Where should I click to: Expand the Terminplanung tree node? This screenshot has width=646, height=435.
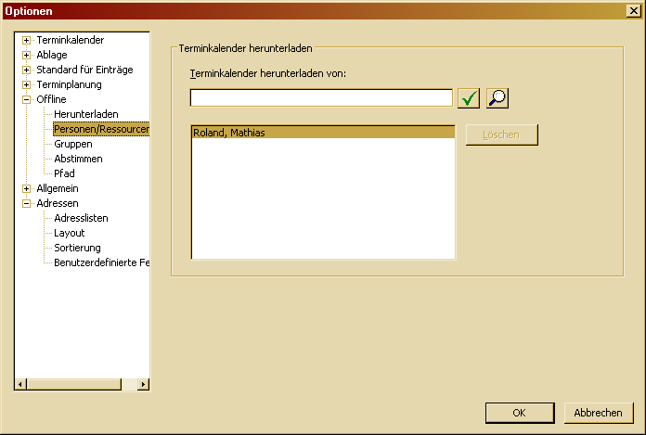27,84
